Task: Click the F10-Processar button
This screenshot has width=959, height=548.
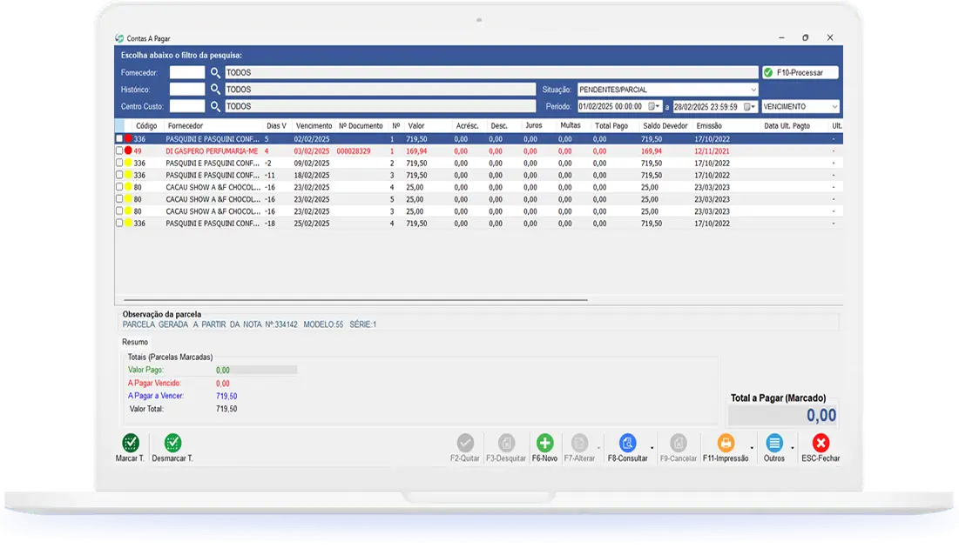Action: (x=800, y=73)
